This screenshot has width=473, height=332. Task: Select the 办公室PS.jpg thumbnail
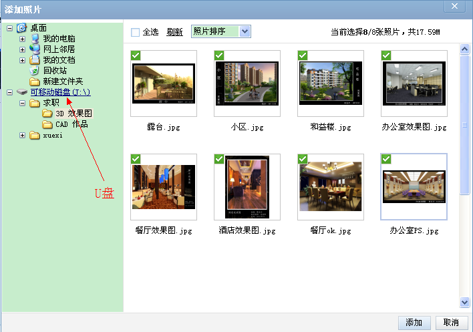tap(414, 187)
